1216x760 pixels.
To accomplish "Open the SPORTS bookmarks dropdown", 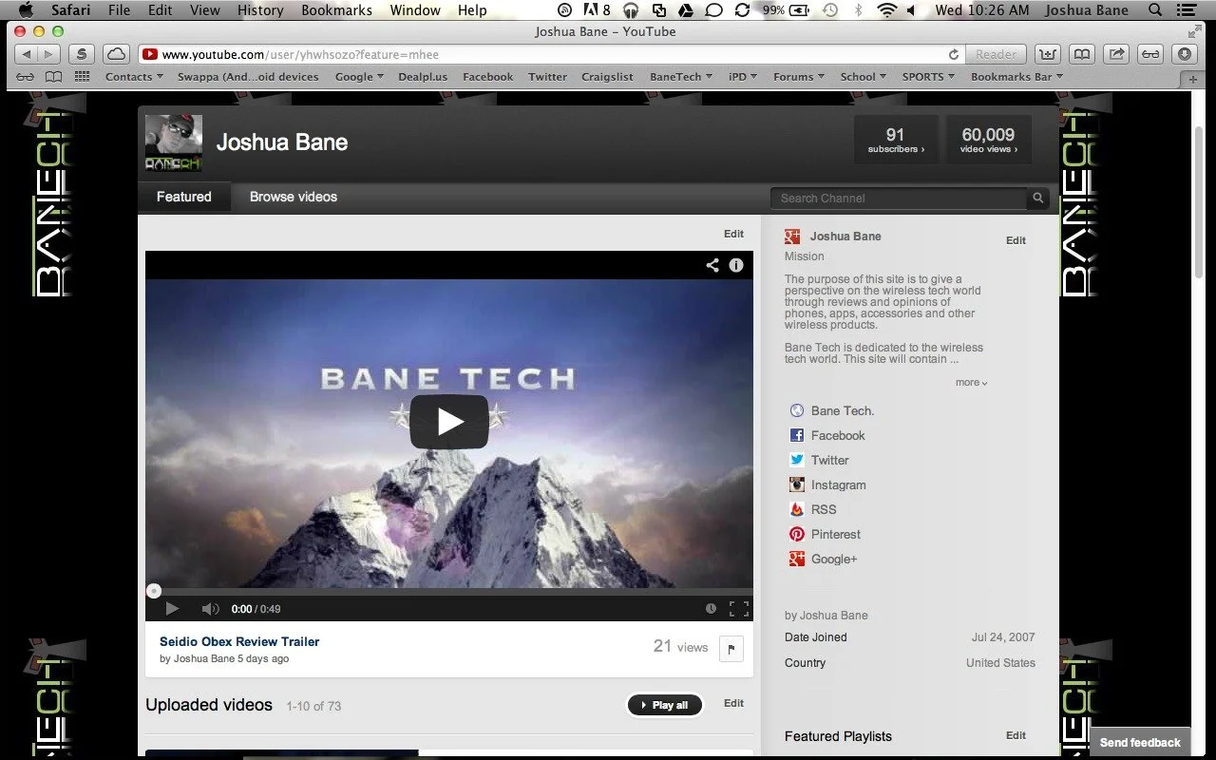I will [928, 77].
